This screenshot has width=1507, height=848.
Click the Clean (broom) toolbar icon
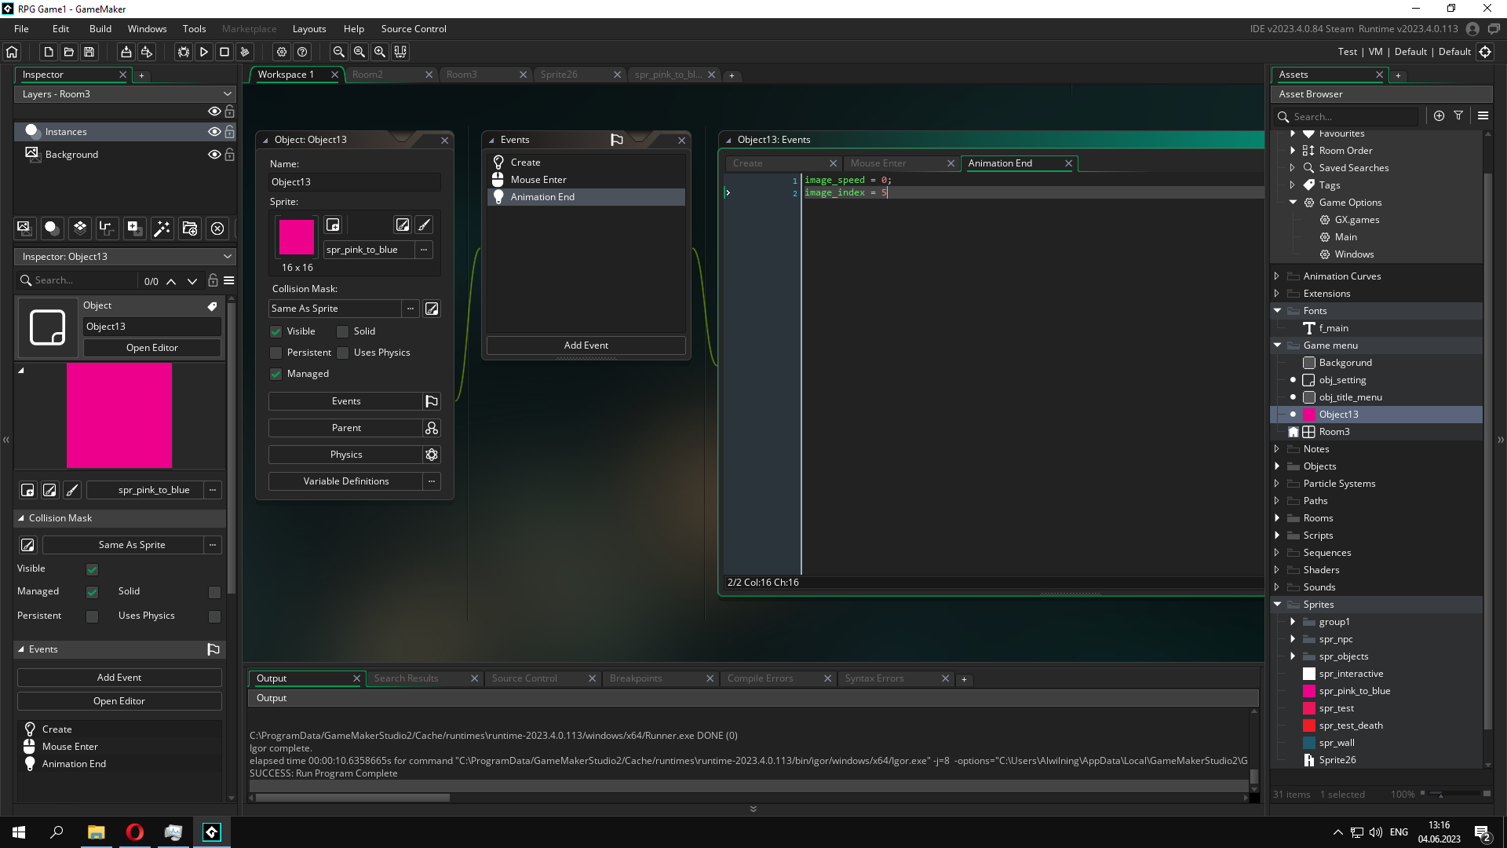tap(245, 52)
